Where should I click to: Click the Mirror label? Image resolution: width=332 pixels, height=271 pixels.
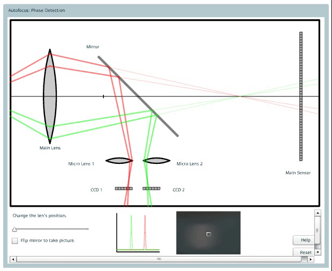(93, 47)
